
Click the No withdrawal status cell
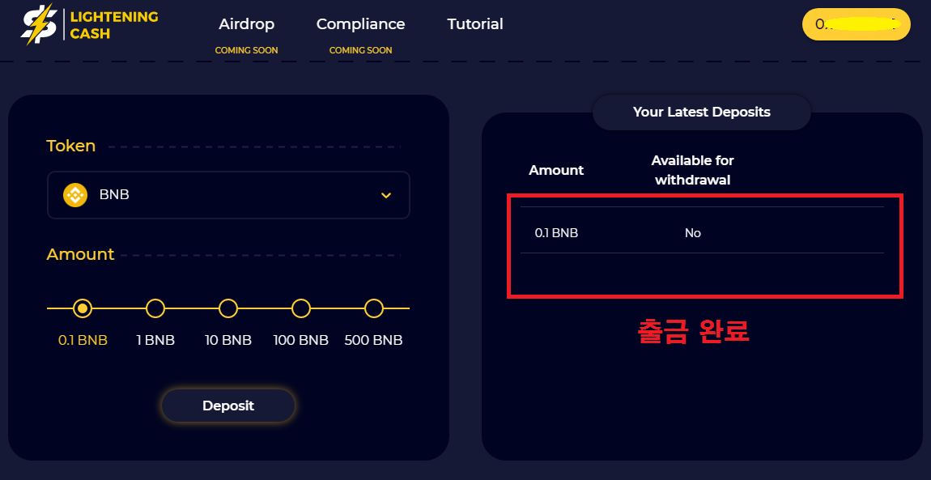point(693,233)
